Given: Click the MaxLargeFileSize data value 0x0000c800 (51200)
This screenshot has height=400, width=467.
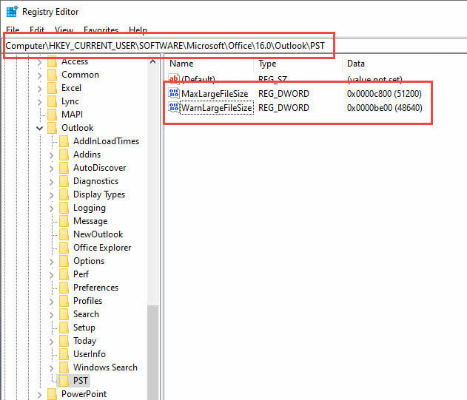Looking at the screenshot, I should point(384,94).
